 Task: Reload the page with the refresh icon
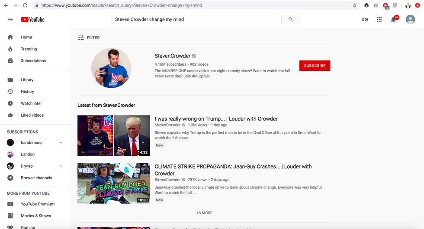tap(25, 5)
